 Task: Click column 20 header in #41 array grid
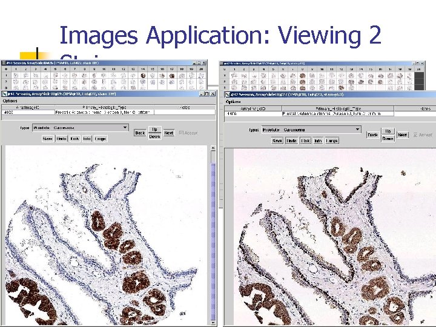(x=201, y=69)
